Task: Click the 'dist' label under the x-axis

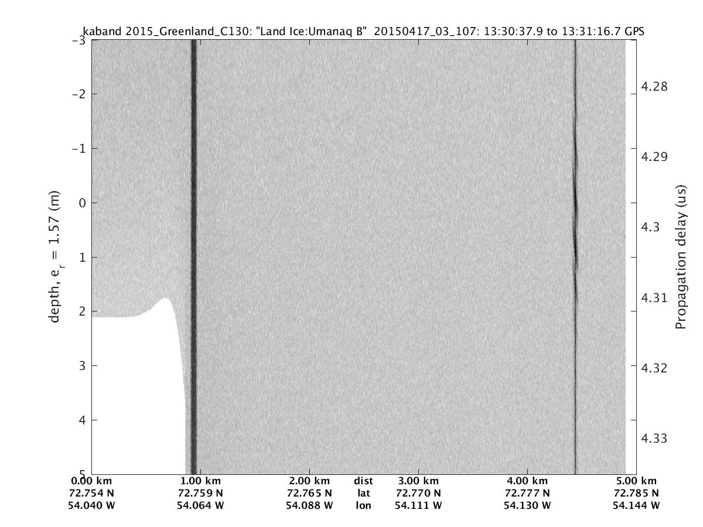Action: pos(363,481)
